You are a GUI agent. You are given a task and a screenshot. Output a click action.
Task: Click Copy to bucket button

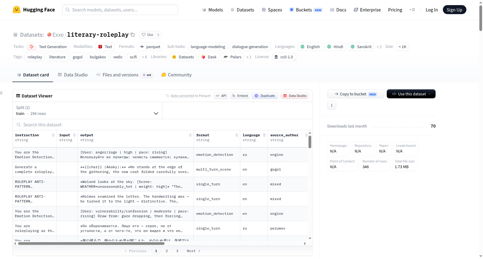tap(356, 94)
